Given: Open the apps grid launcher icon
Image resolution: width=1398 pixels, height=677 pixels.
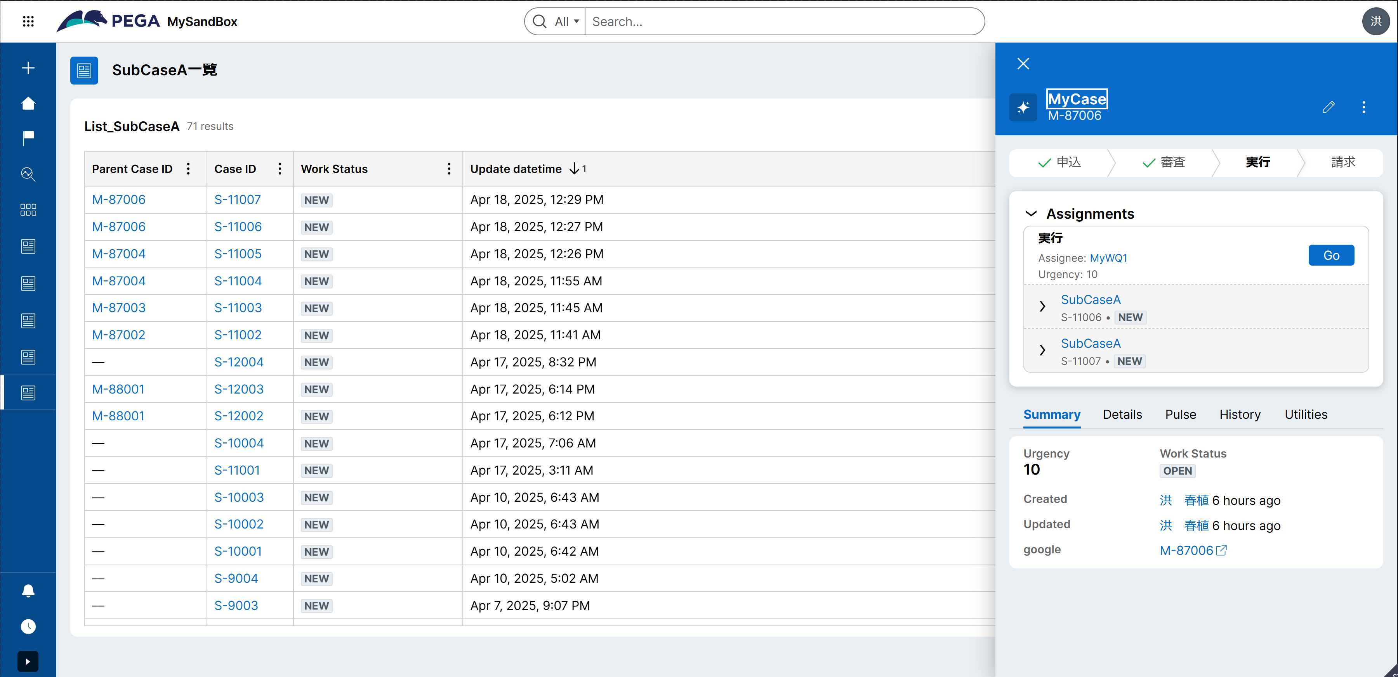Looking at the screenshot, I should click(x=28, y=21).
